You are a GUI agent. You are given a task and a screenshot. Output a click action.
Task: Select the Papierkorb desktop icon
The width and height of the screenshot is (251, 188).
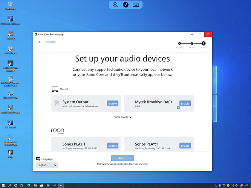[x=10, y=6]
